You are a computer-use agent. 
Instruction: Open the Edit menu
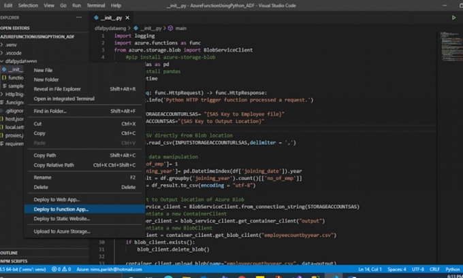point(8,5)
